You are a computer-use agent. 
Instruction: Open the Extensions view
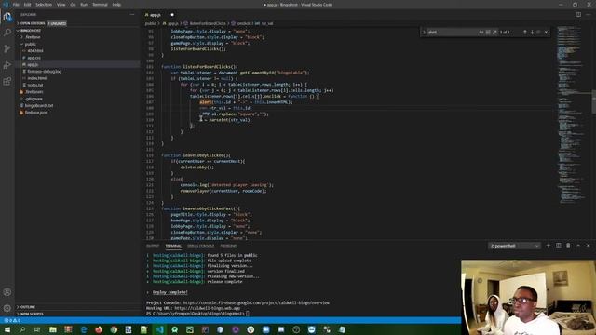click(x=7, y=81)
